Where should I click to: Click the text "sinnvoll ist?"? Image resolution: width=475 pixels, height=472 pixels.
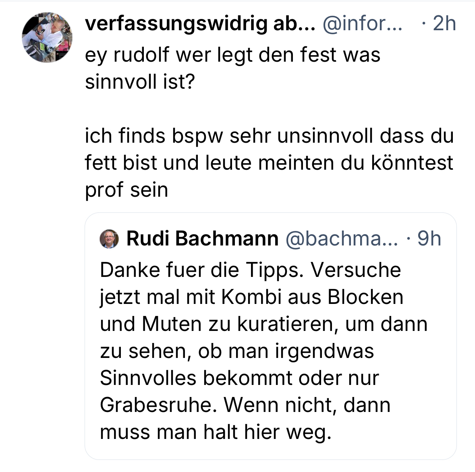click(140, 82)
